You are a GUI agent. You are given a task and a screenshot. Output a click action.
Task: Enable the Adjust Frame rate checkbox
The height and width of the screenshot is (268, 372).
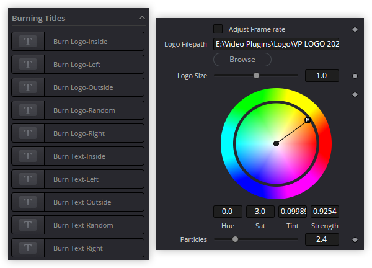(218, 29)
